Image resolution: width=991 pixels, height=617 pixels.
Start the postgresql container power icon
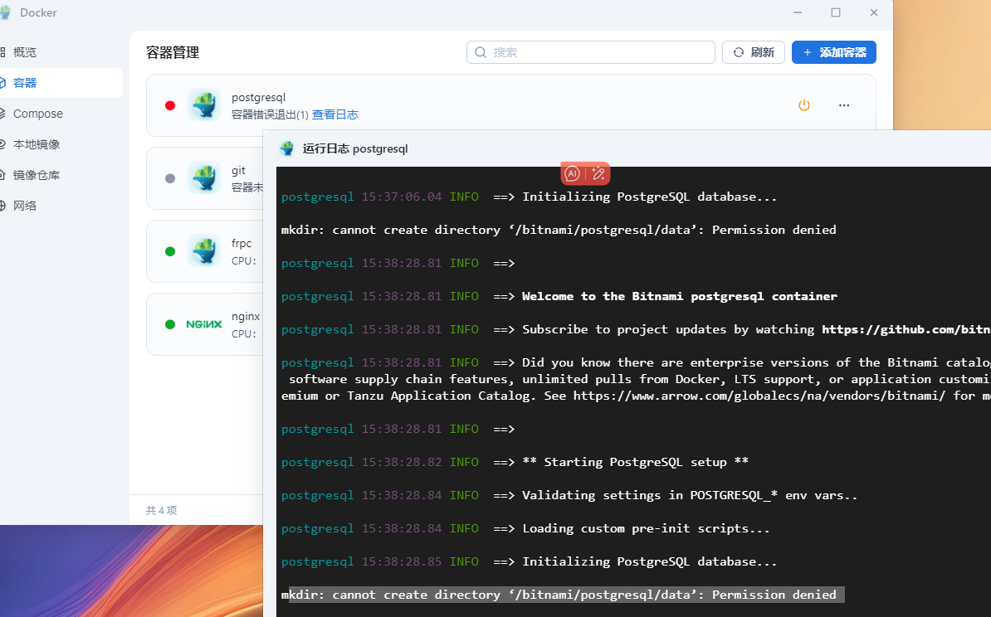804,104
